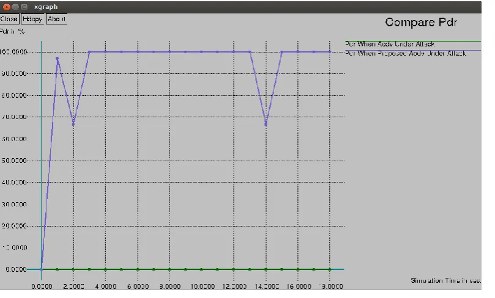
Task: Click the red window close icon
Action: (x=7, y=7)
